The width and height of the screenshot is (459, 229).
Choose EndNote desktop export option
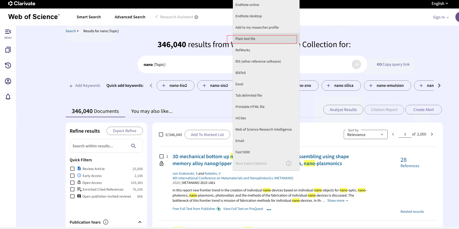click(x=266, y=16)
